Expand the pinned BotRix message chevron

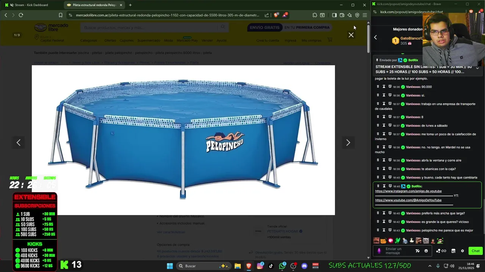point(477,68)
